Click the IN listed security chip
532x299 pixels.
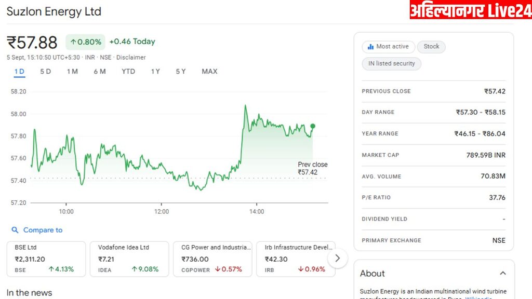click(x=392, y=64)
